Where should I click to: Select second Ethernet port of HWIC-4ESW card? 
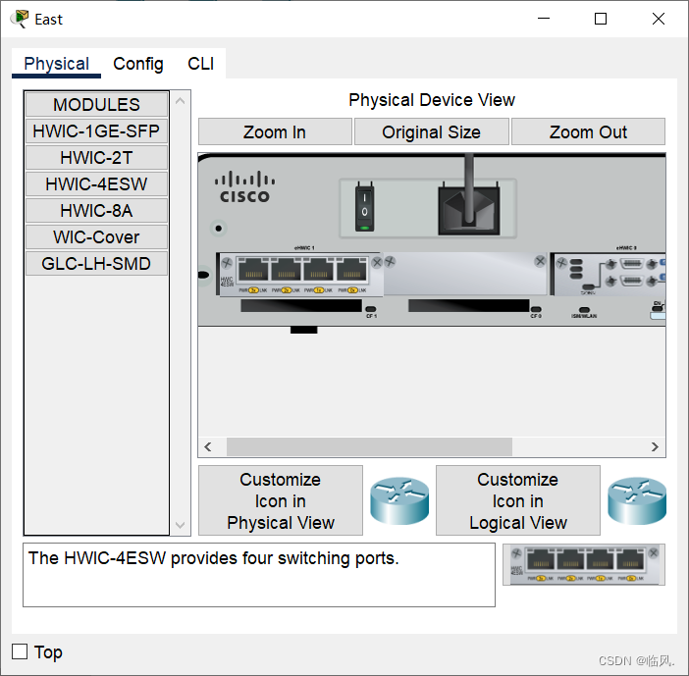[x=286, y=269]
